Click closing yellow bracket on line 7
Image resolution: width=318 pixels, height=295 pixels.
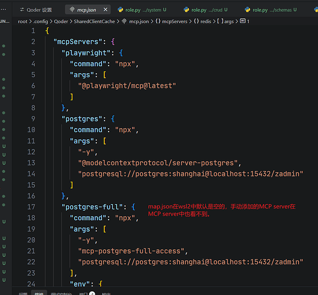pyautogui.click(x=71, y=97)
